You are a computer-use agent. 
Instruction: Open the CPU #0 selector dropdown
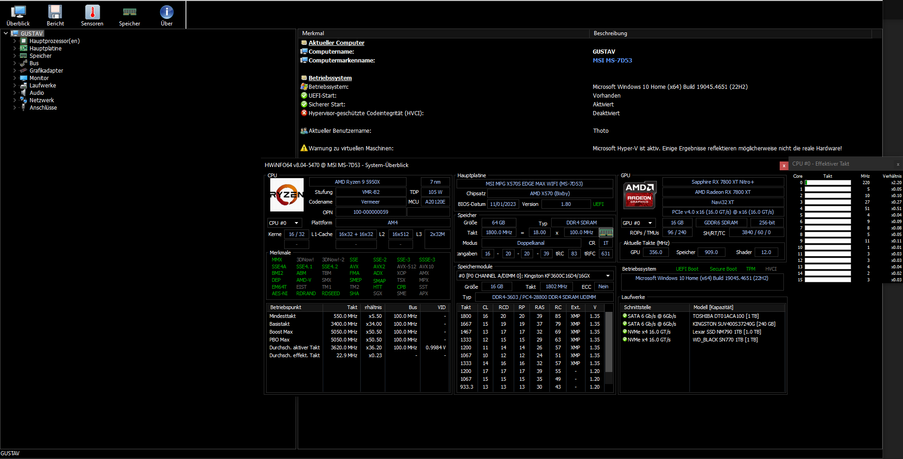coord(285,223)
